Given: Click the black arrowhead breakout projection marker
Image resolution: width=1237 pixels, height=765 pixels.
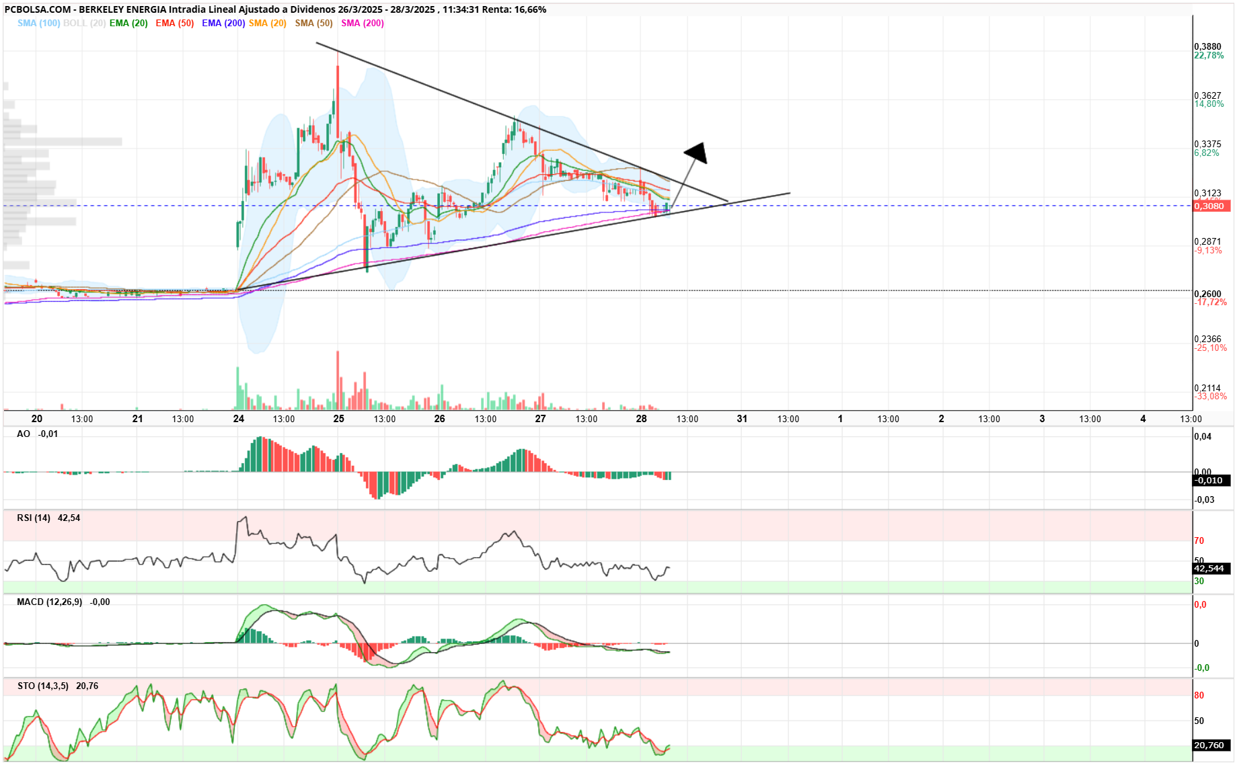Looking at the screenshot, I should point(697,153).
